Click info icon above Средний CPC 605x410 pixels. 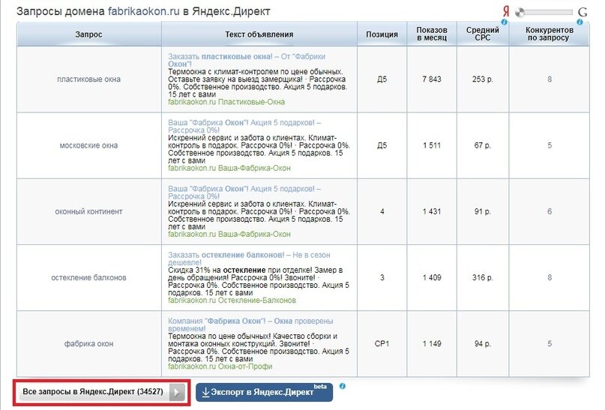point(504,22)
